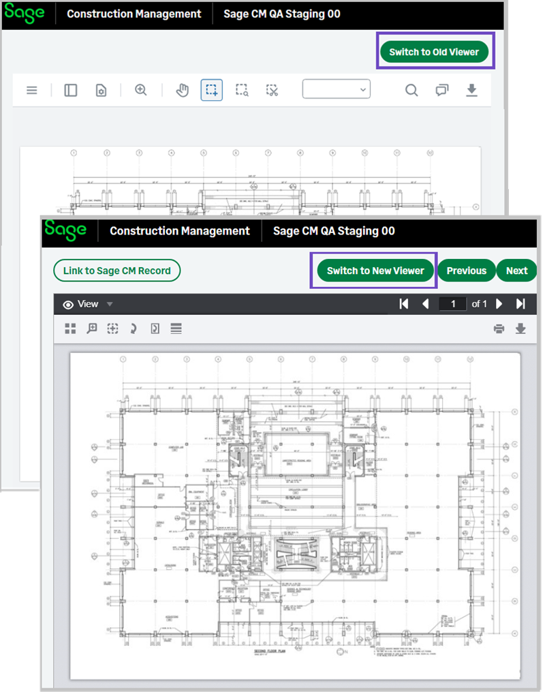Viewport: 545px width, 700px height.
Task: Click Construction Management in the front window header
Action: 180,231
